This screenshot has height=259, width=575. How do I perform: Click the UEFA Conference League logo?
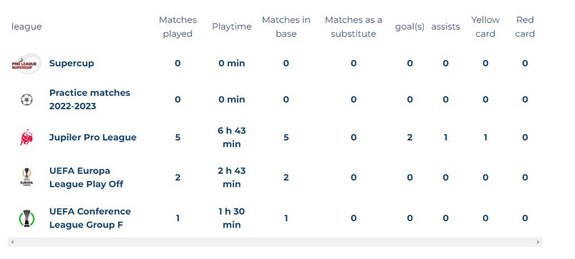click(x=26, y=218)
